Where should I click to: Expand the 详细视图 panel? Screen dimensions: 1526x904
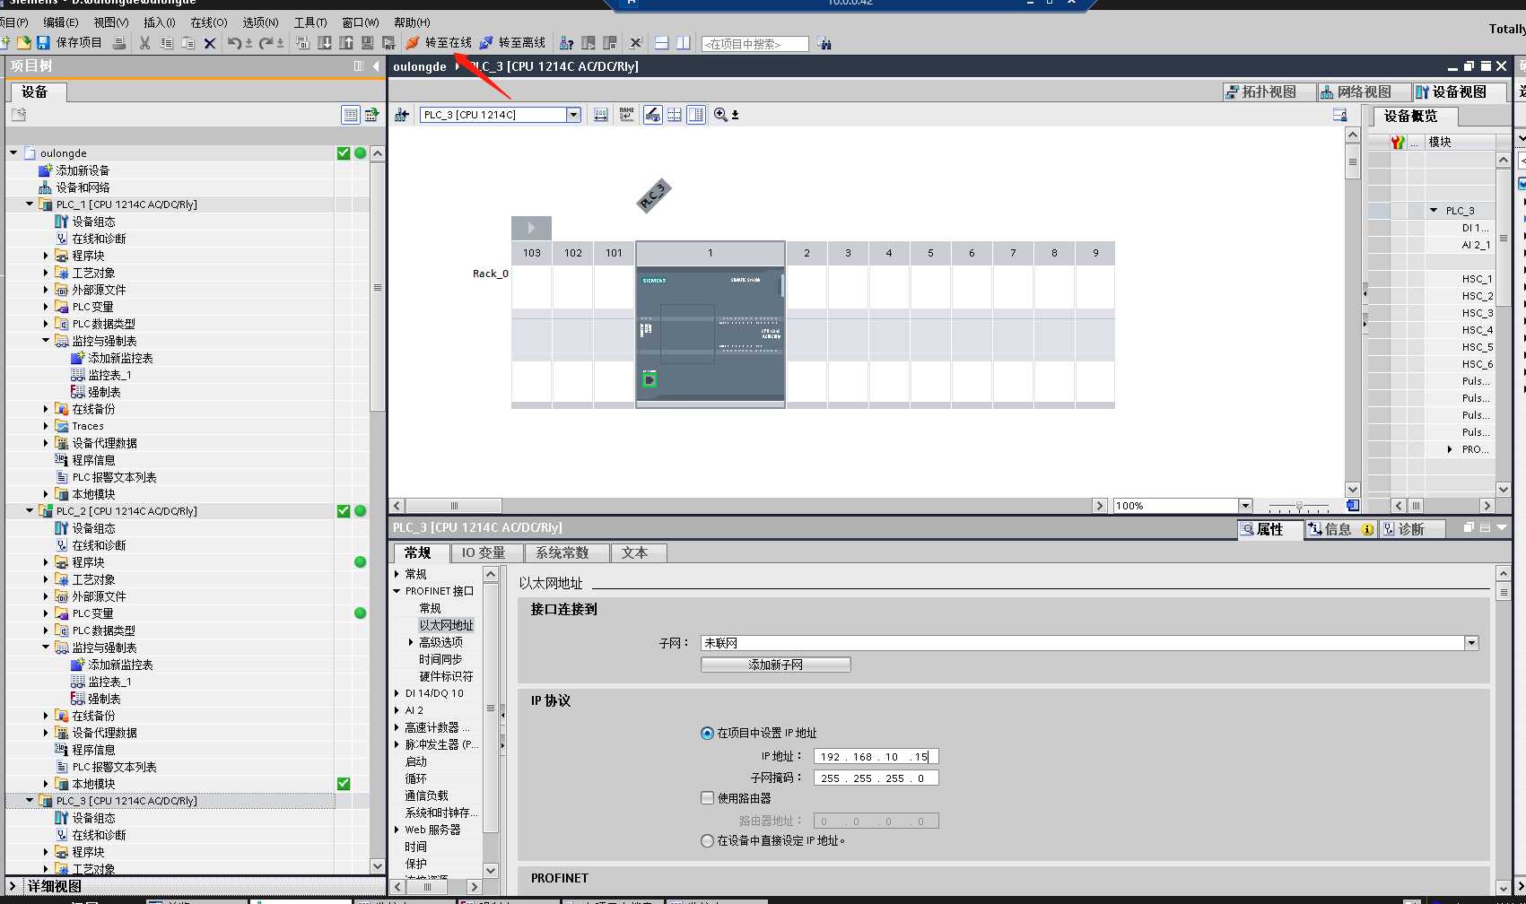coord(13,886)
